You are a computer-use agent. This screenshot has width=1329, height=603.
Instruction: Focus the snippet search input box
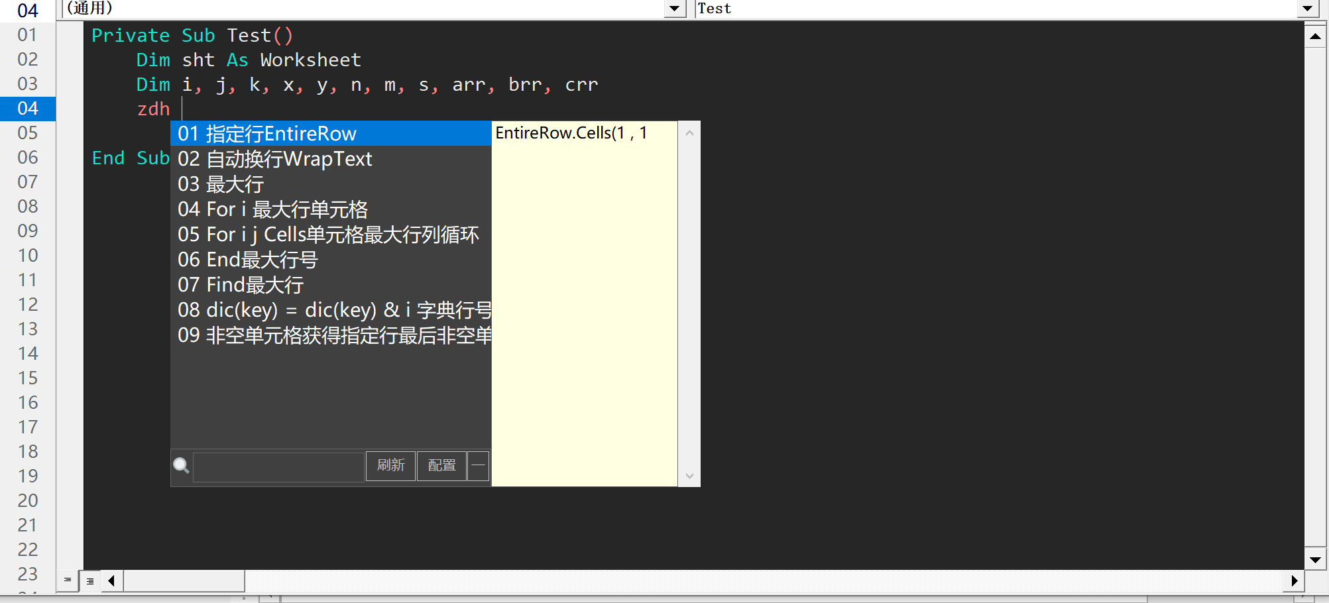[x=278, y=466]
